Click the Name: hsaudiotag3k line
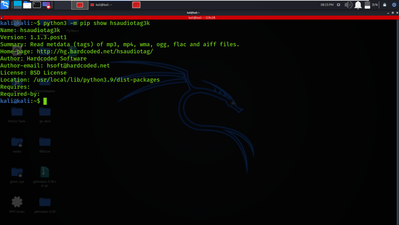This screenshot has width=399, height=225. coord(30,30)
